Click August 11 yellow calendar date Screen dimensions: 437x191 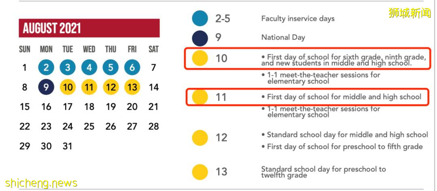[89, 87]
